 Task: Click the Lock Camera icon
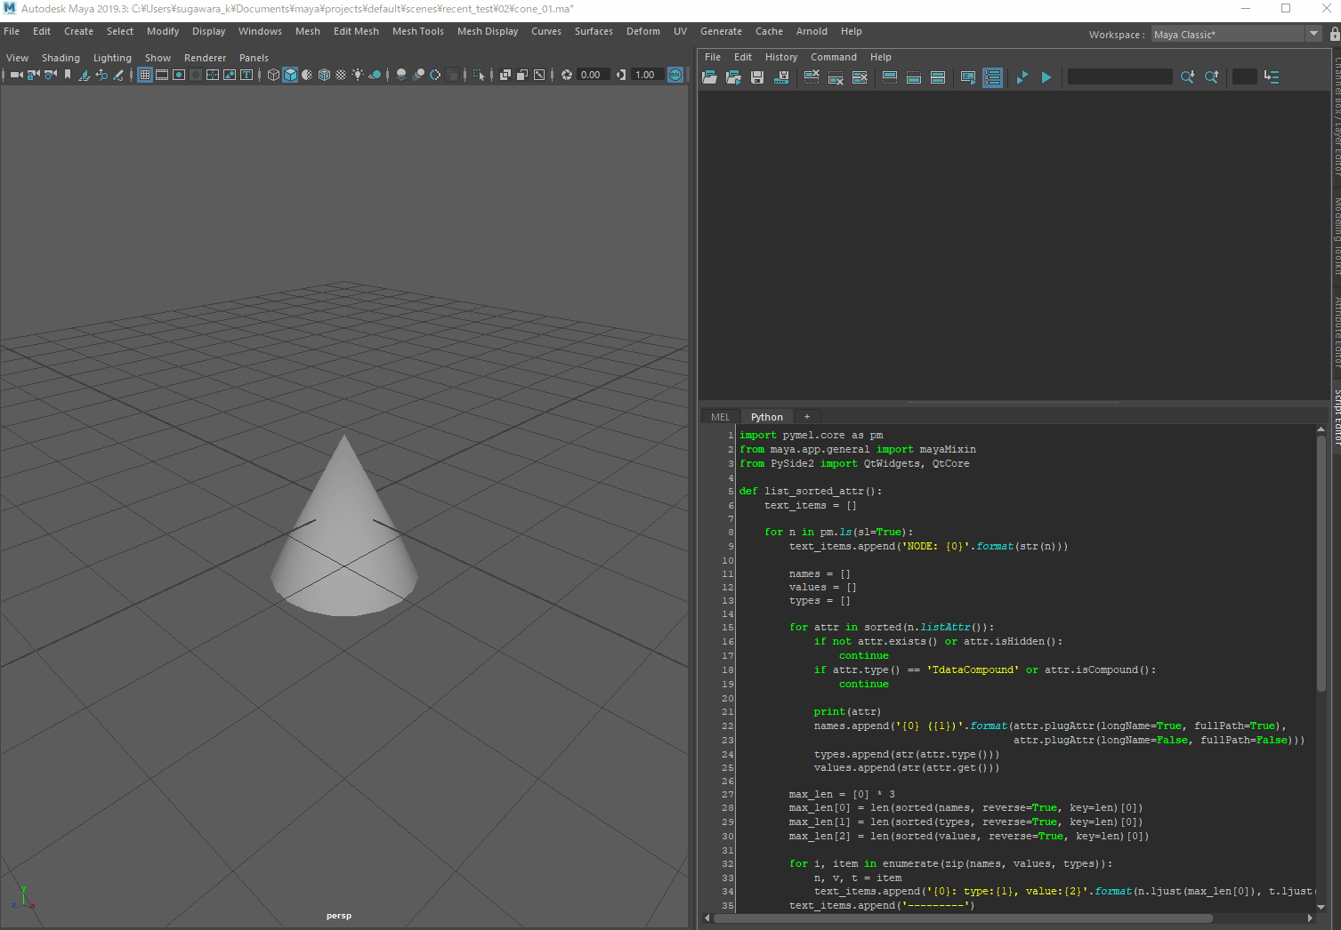[33, 75]
